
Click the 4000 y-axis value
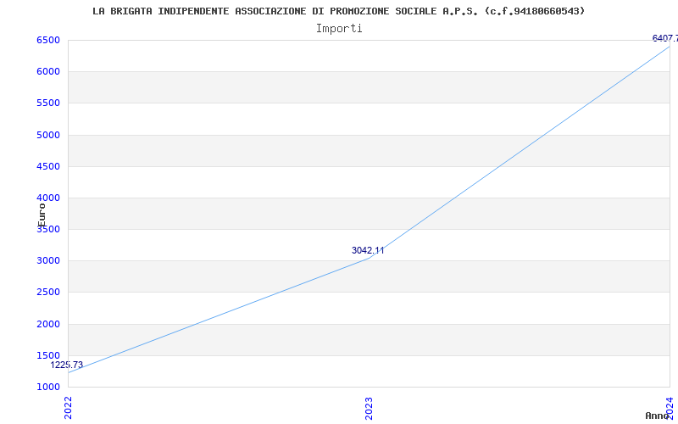click(48, 198)
